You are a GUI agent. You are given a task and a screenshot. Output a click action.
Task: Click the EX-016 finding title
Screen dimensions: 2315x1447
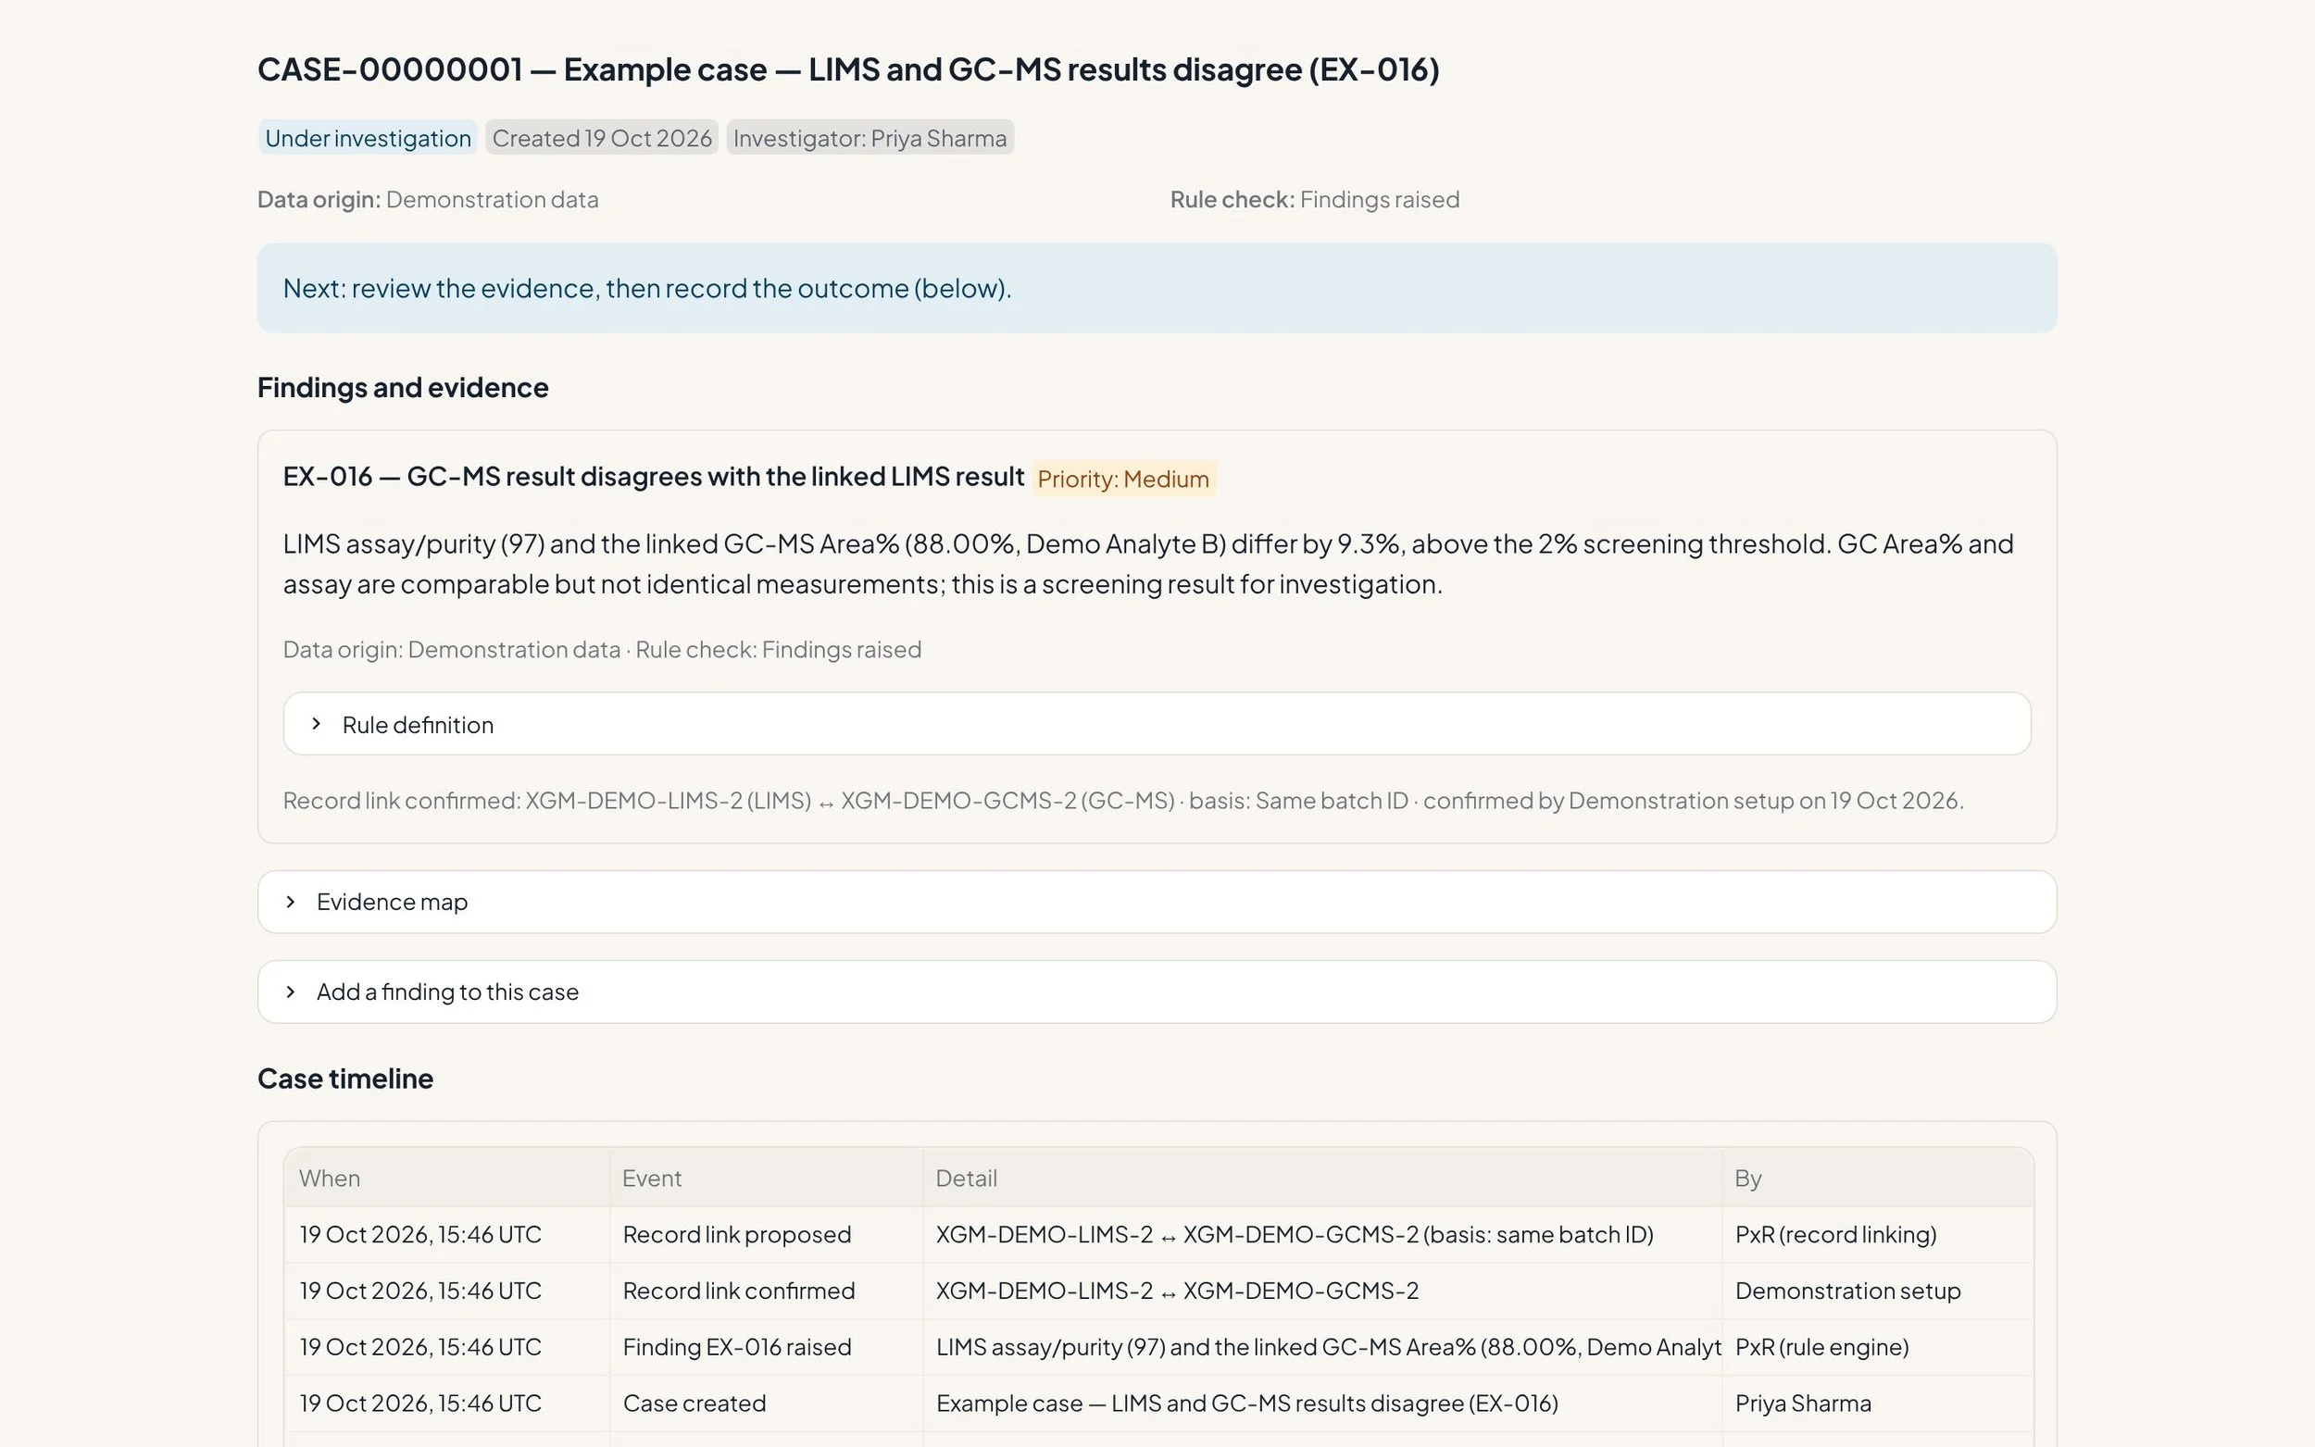coord(653,477)
